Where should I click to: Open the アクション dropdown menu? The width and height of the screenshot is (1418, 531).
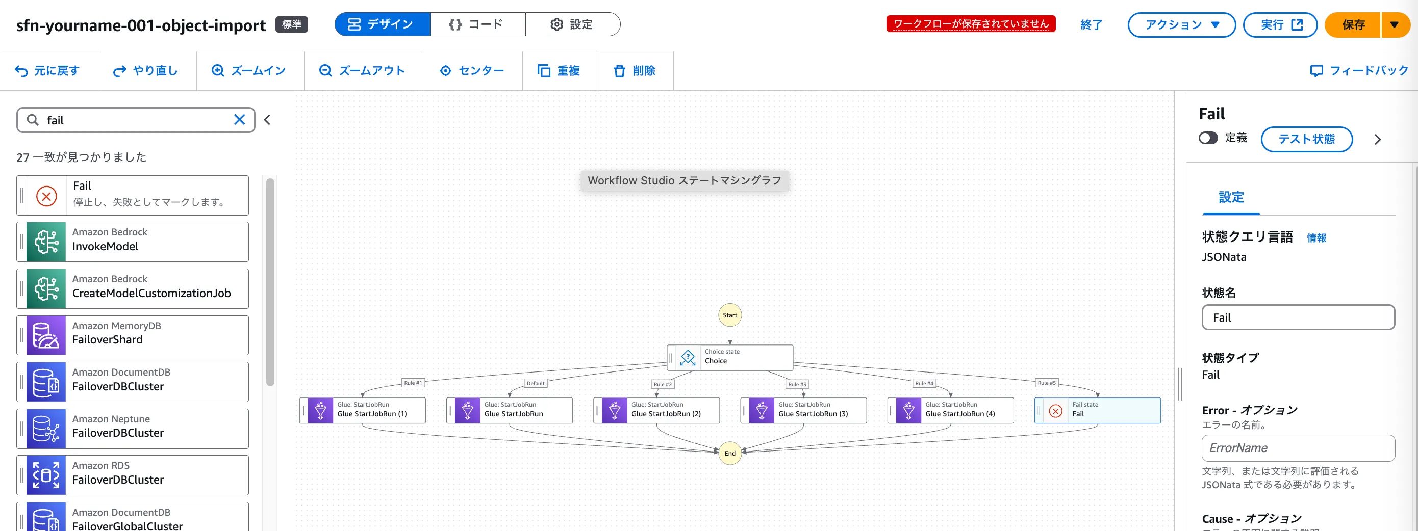[x=1181, y=25]
